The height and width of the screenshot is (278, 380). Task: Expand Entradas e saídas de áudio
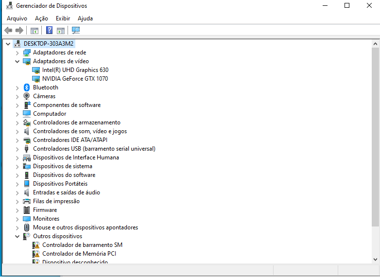click(x=17, y=192)
